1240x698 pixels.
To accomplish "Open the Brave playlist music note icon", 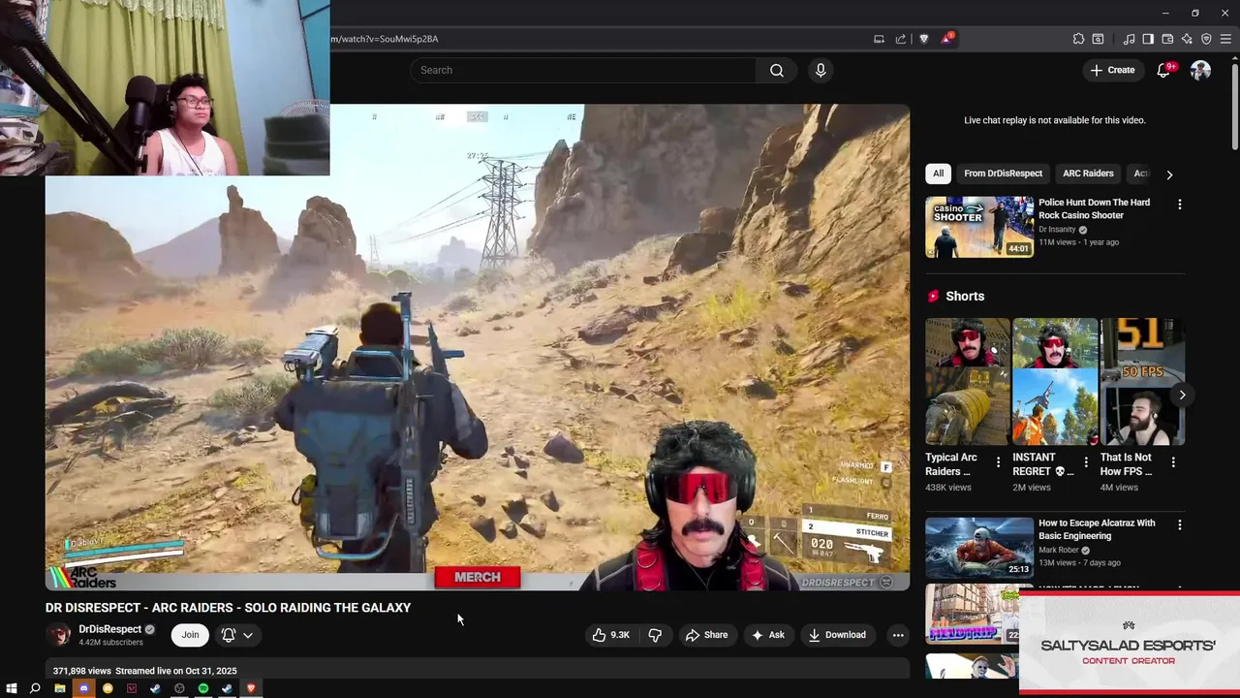I will (x=1129, y=39).
